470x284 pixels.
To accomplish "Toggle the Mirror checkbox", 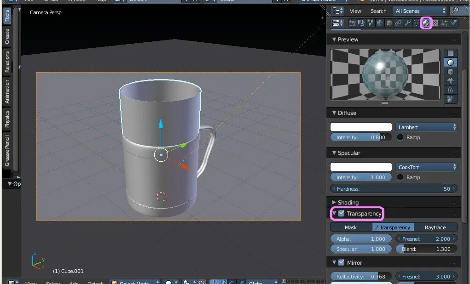I will point(341,262).
